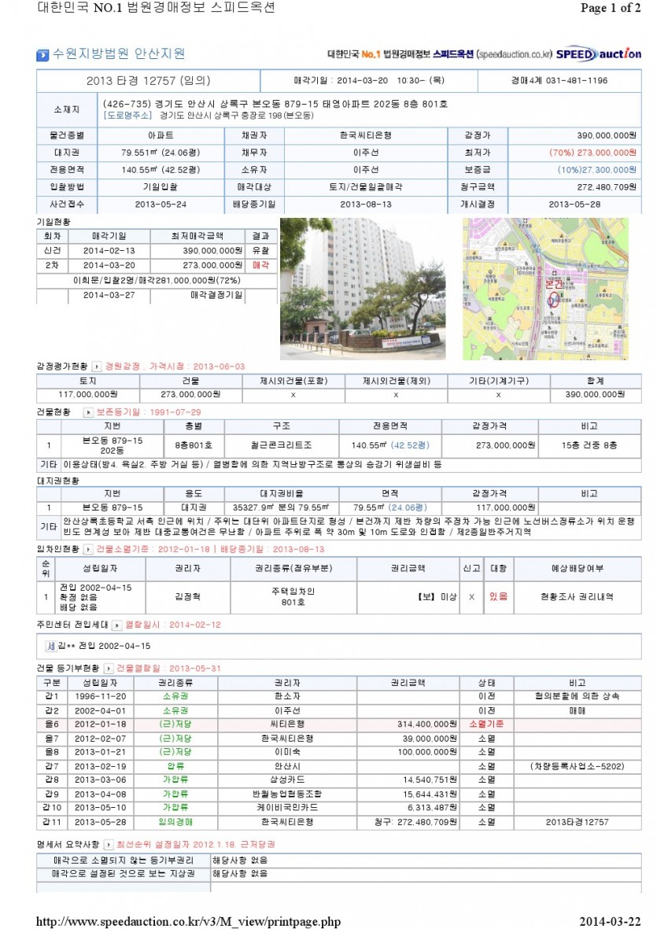Click 케이비국민카드 in the 갑10 row

coord(287,808)
